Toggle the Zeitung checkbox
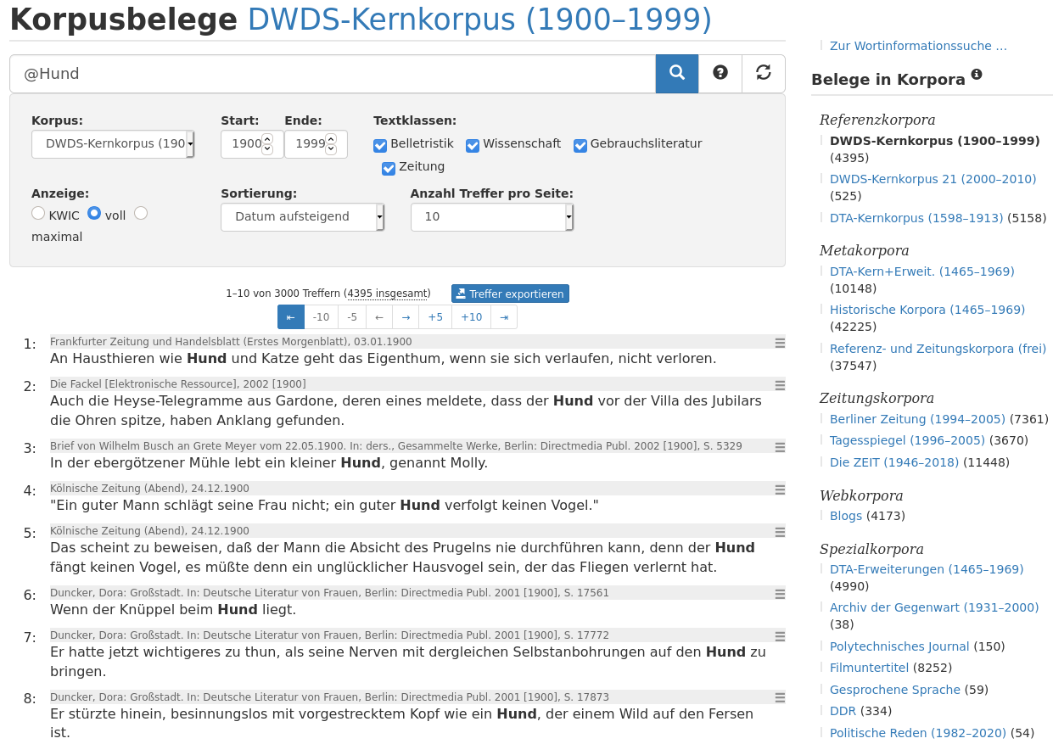 [x=389, y=168]
